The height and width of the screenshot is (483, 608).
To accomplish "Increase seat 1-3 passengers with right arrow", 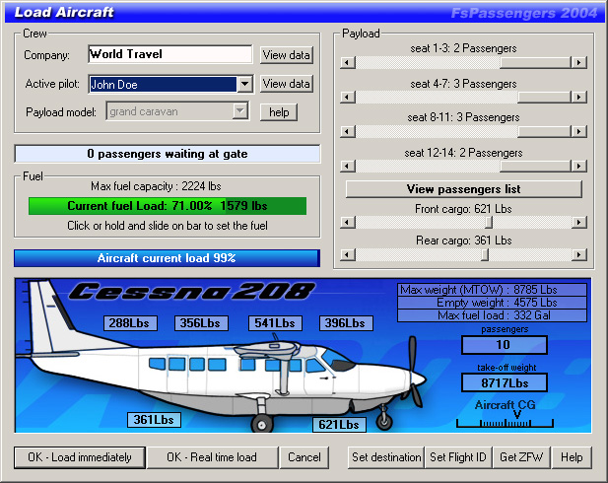I will [579, 62].
